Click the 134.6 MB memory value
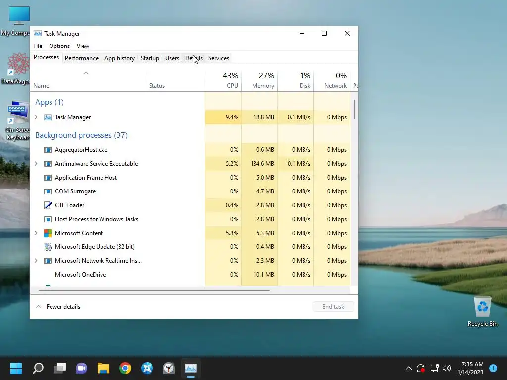Viewport: 507px width, 380px height. (262, 164)
